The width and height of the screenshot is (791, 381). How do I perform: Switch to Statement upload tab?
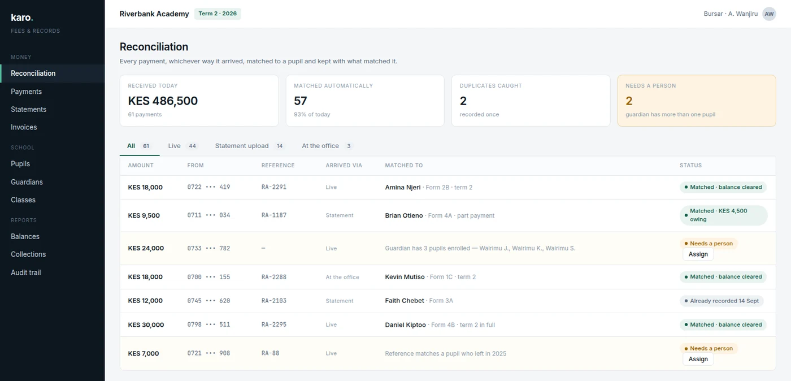(x=250, y=146)
